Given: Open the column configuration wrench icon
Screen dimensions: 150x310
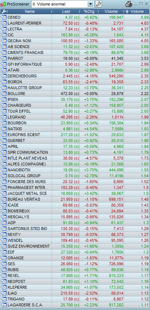Looking at the screenshot, I should click(x=3, y=11).
